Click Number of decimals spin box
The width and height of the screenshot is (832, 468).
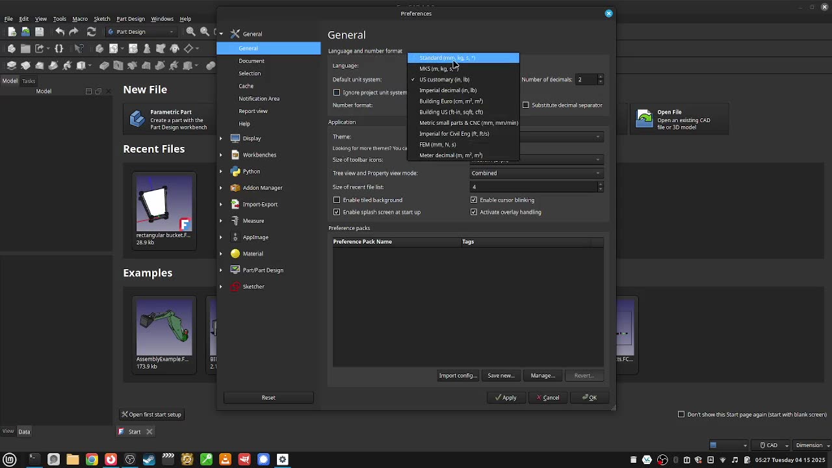(590, 79)
